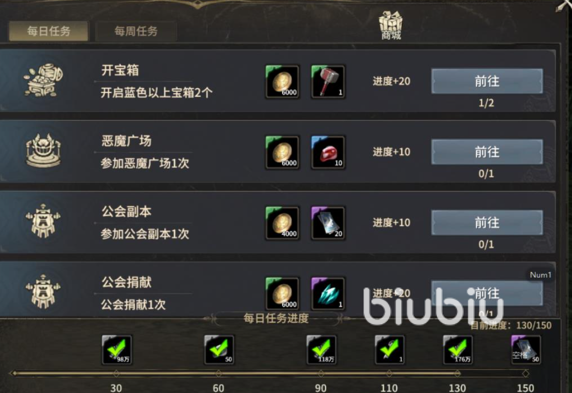Click the treasure chest 开宝箱 task icon
The image size is (572, 393).
click(x=43, y=81)
